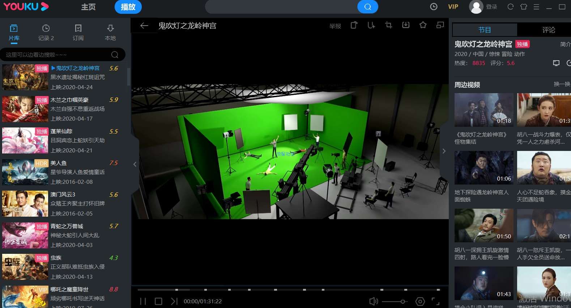571x308 pixels.
Task: Open 《鬼吹灯之龙岭神宫》怪物集结 clip thumbnail
Action: [x=484, y=110]
